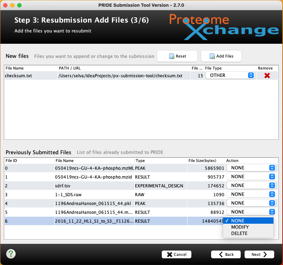This screenshot has width=283, height=265.
Task: Choose NONE in the open action menu
Action: click(248, 221)
